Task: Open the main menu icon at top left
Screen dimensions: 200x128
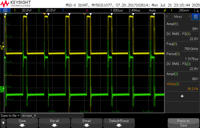Action: click(x=5, y=10)
